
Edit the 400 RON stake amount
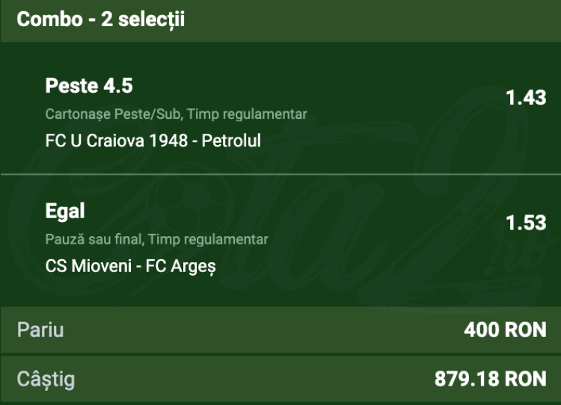(505, 330)
